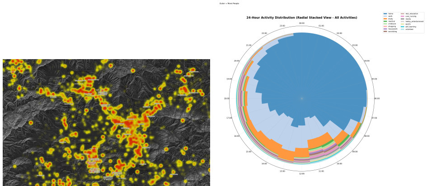This screenshot has height=186, width=427.
Task: Click the 00:00 hour label on chart
Action: tap(302, 23)
